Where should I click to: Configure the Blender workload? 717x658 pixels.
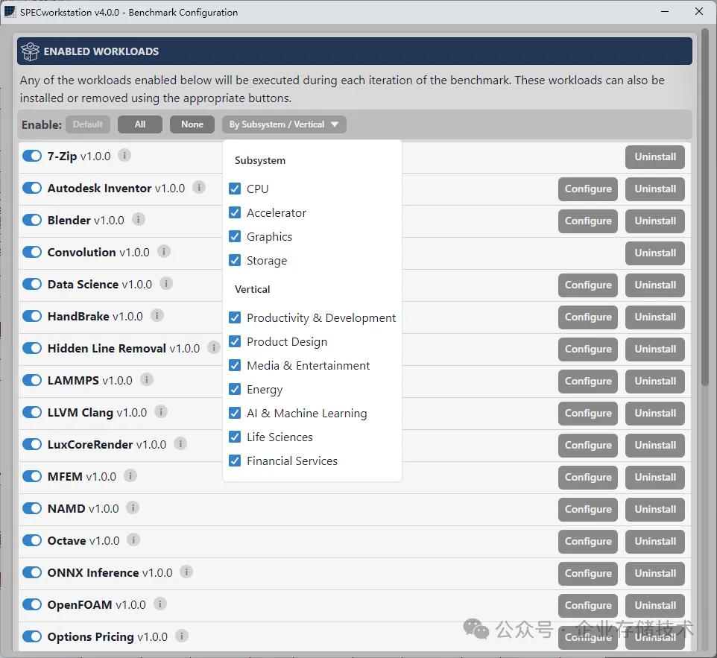pyautogui.click(x=587, y=221)
